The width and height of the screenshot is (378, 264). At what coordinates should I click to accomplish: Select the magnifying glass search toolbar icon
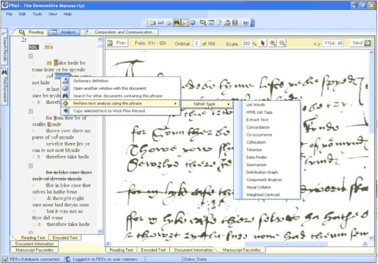185,23
